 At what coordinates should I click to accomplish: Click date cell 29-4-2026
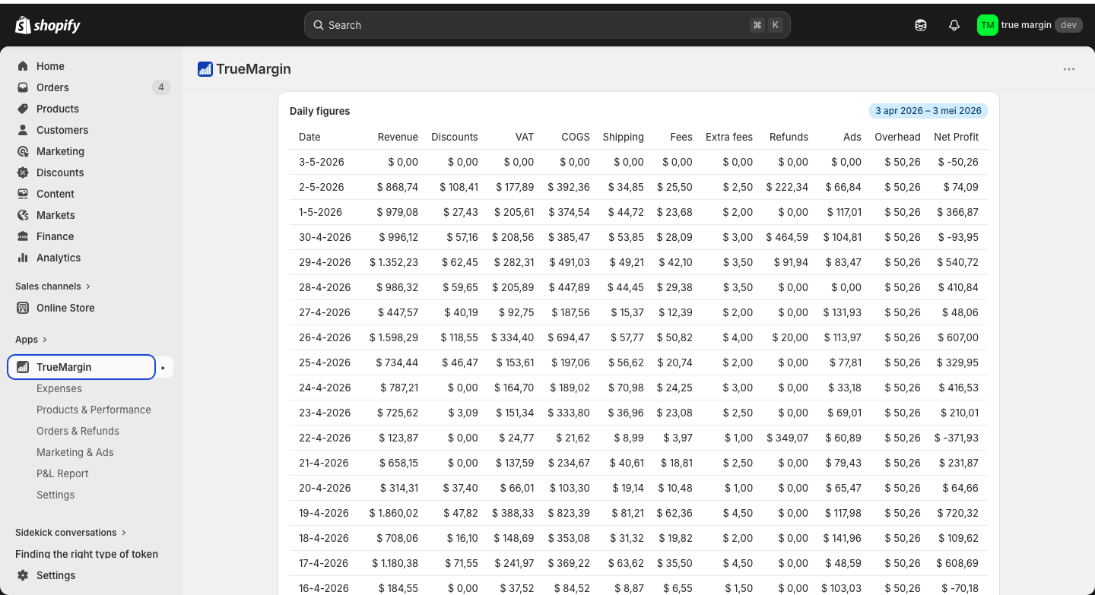[325, 262]
